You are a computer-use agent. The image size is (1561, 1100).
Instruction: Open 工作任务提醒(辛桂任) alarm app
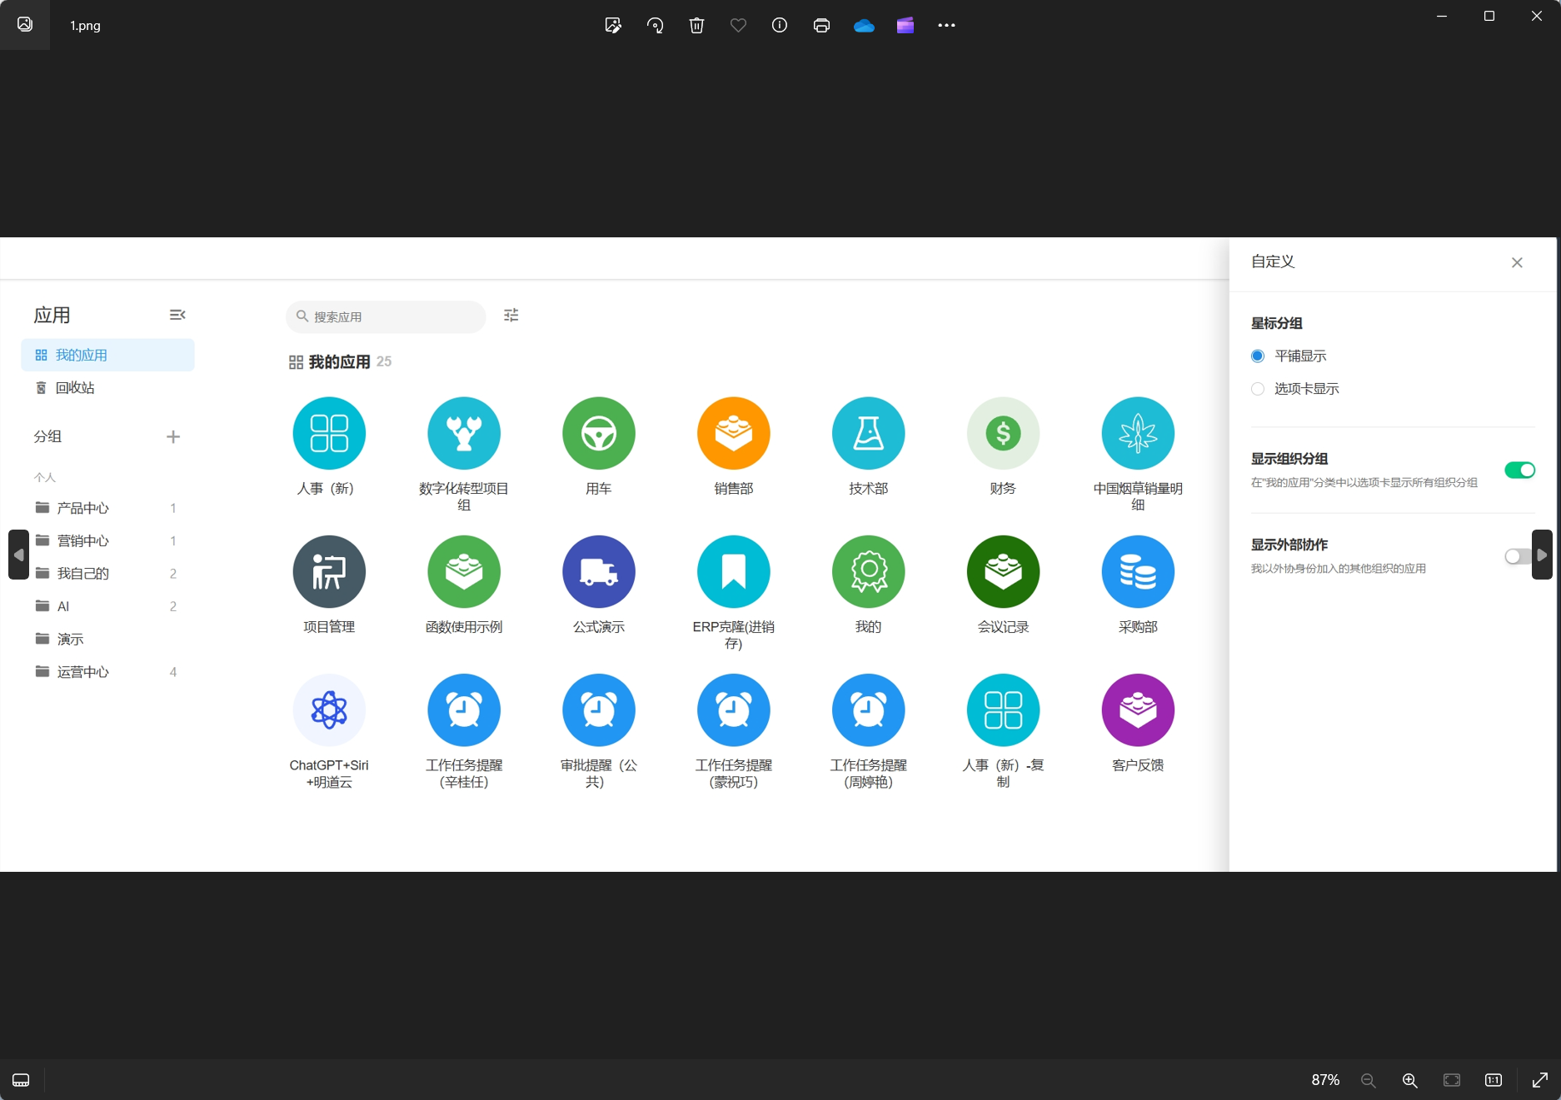point(464,709)
